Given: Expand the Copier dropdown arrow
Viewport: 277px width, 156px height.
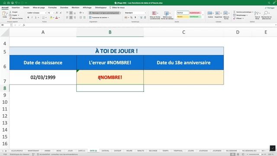Looking at the screenshot, I should coord(18,15).
